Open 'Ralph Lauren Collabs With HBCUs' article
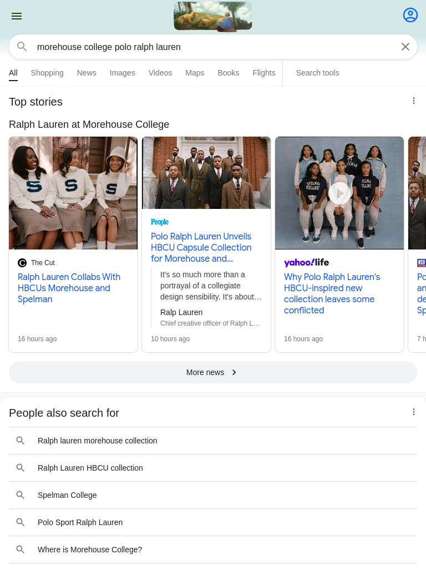 coord(69,288)
